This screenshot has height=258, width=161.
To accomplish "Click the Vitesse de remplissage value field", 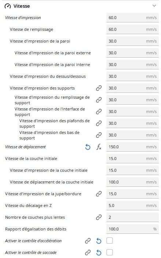I will [132, 29].
